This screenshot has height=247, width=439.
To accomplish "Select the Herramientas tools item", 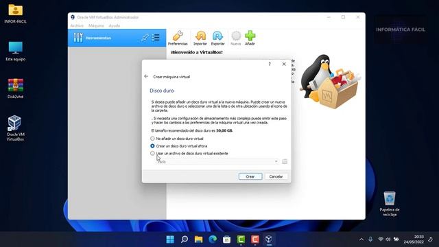I will tap(117, 38).
